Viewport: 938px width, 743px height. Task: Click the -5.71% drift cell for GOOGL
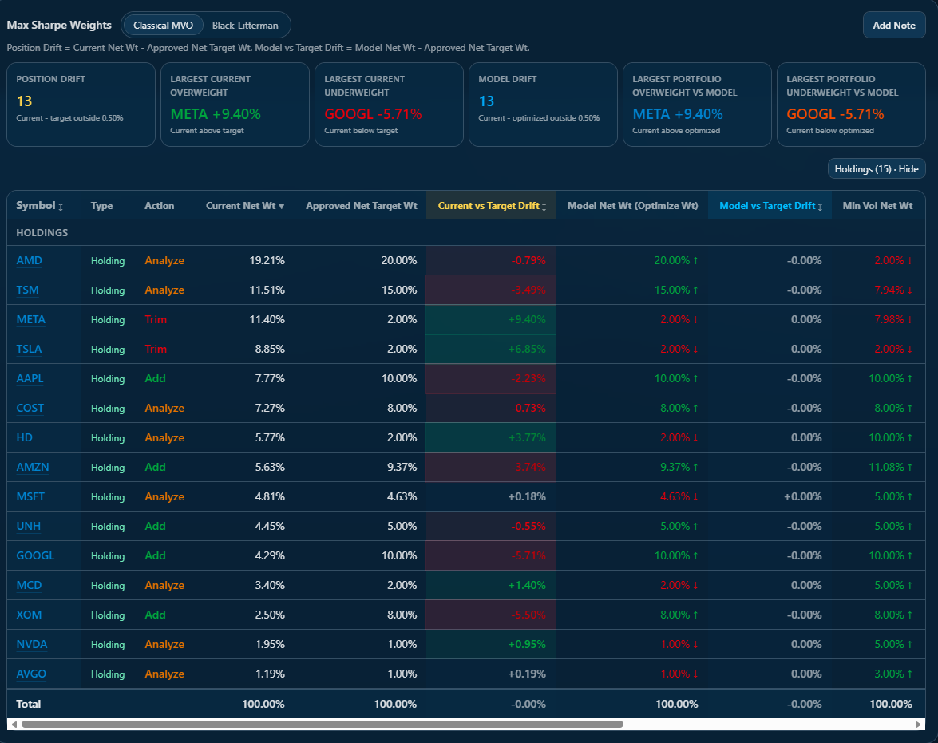[x=491, y=555]
